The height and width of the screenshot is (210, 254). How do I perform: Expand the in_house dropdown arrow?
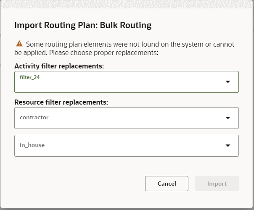(228, 146)
